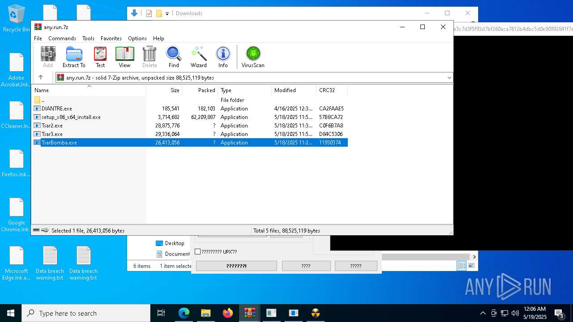Screen dimensions: 573x322
Task: Click the Extract To toolbar icon
Action: click(74, 57)
